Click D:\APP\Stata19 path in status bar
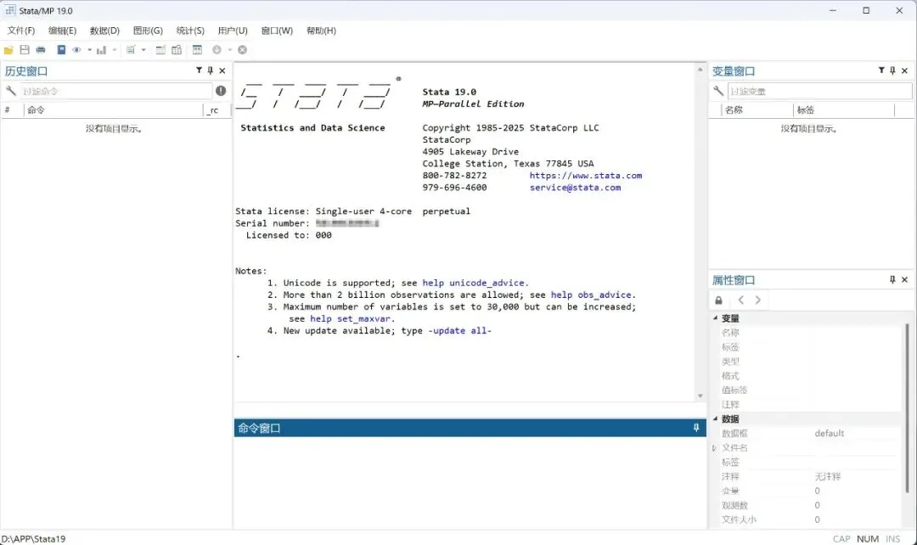Screen dimensions: 917x545 (x=33, y=539)
